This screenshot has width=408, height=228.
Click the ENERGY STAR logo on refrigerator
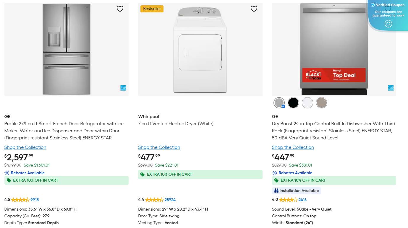click(x=123, y=88)
